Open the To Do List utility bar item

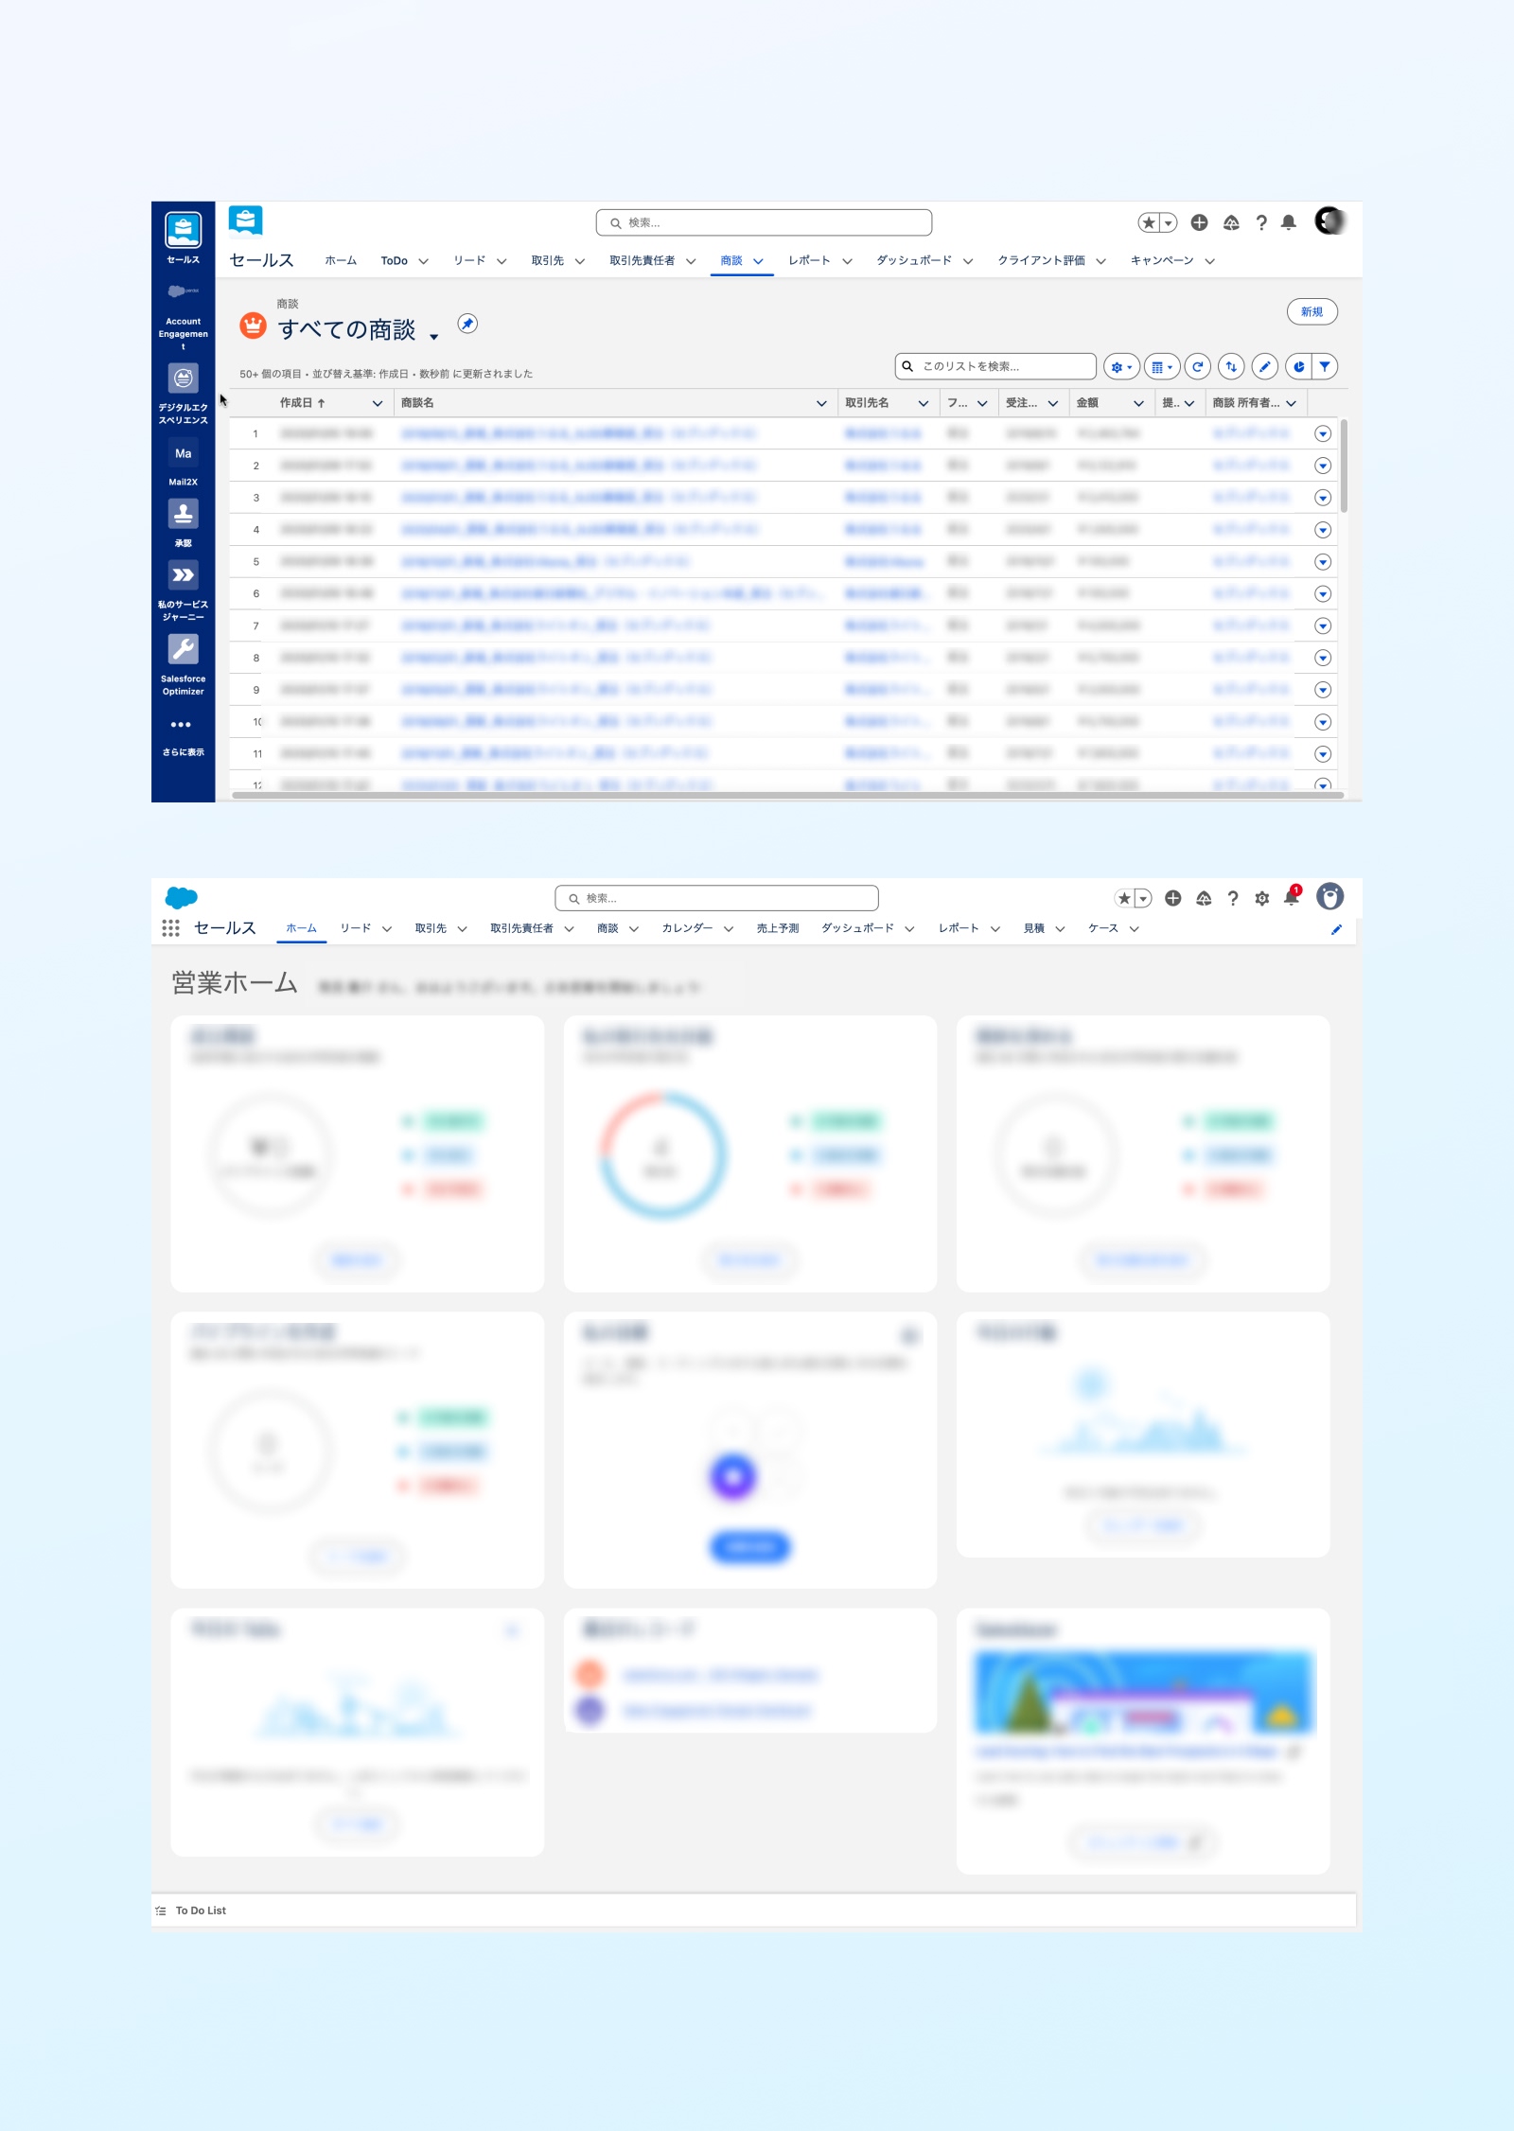click(191, 1911)
